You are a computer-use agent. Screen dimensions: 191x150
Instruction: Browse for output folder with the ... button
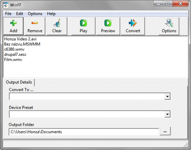165,131
